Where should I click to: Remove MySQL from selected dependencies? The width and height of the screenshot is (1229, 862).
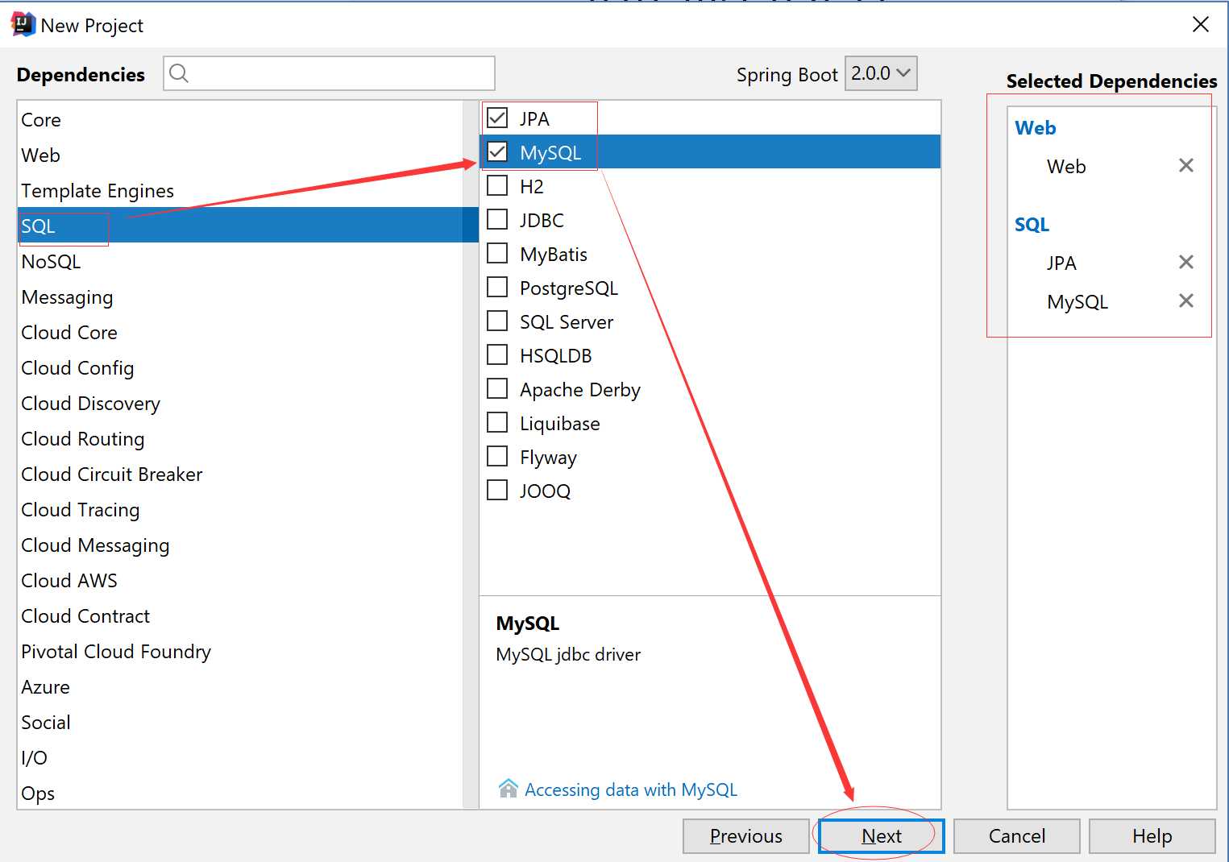tap(1185, 301)
